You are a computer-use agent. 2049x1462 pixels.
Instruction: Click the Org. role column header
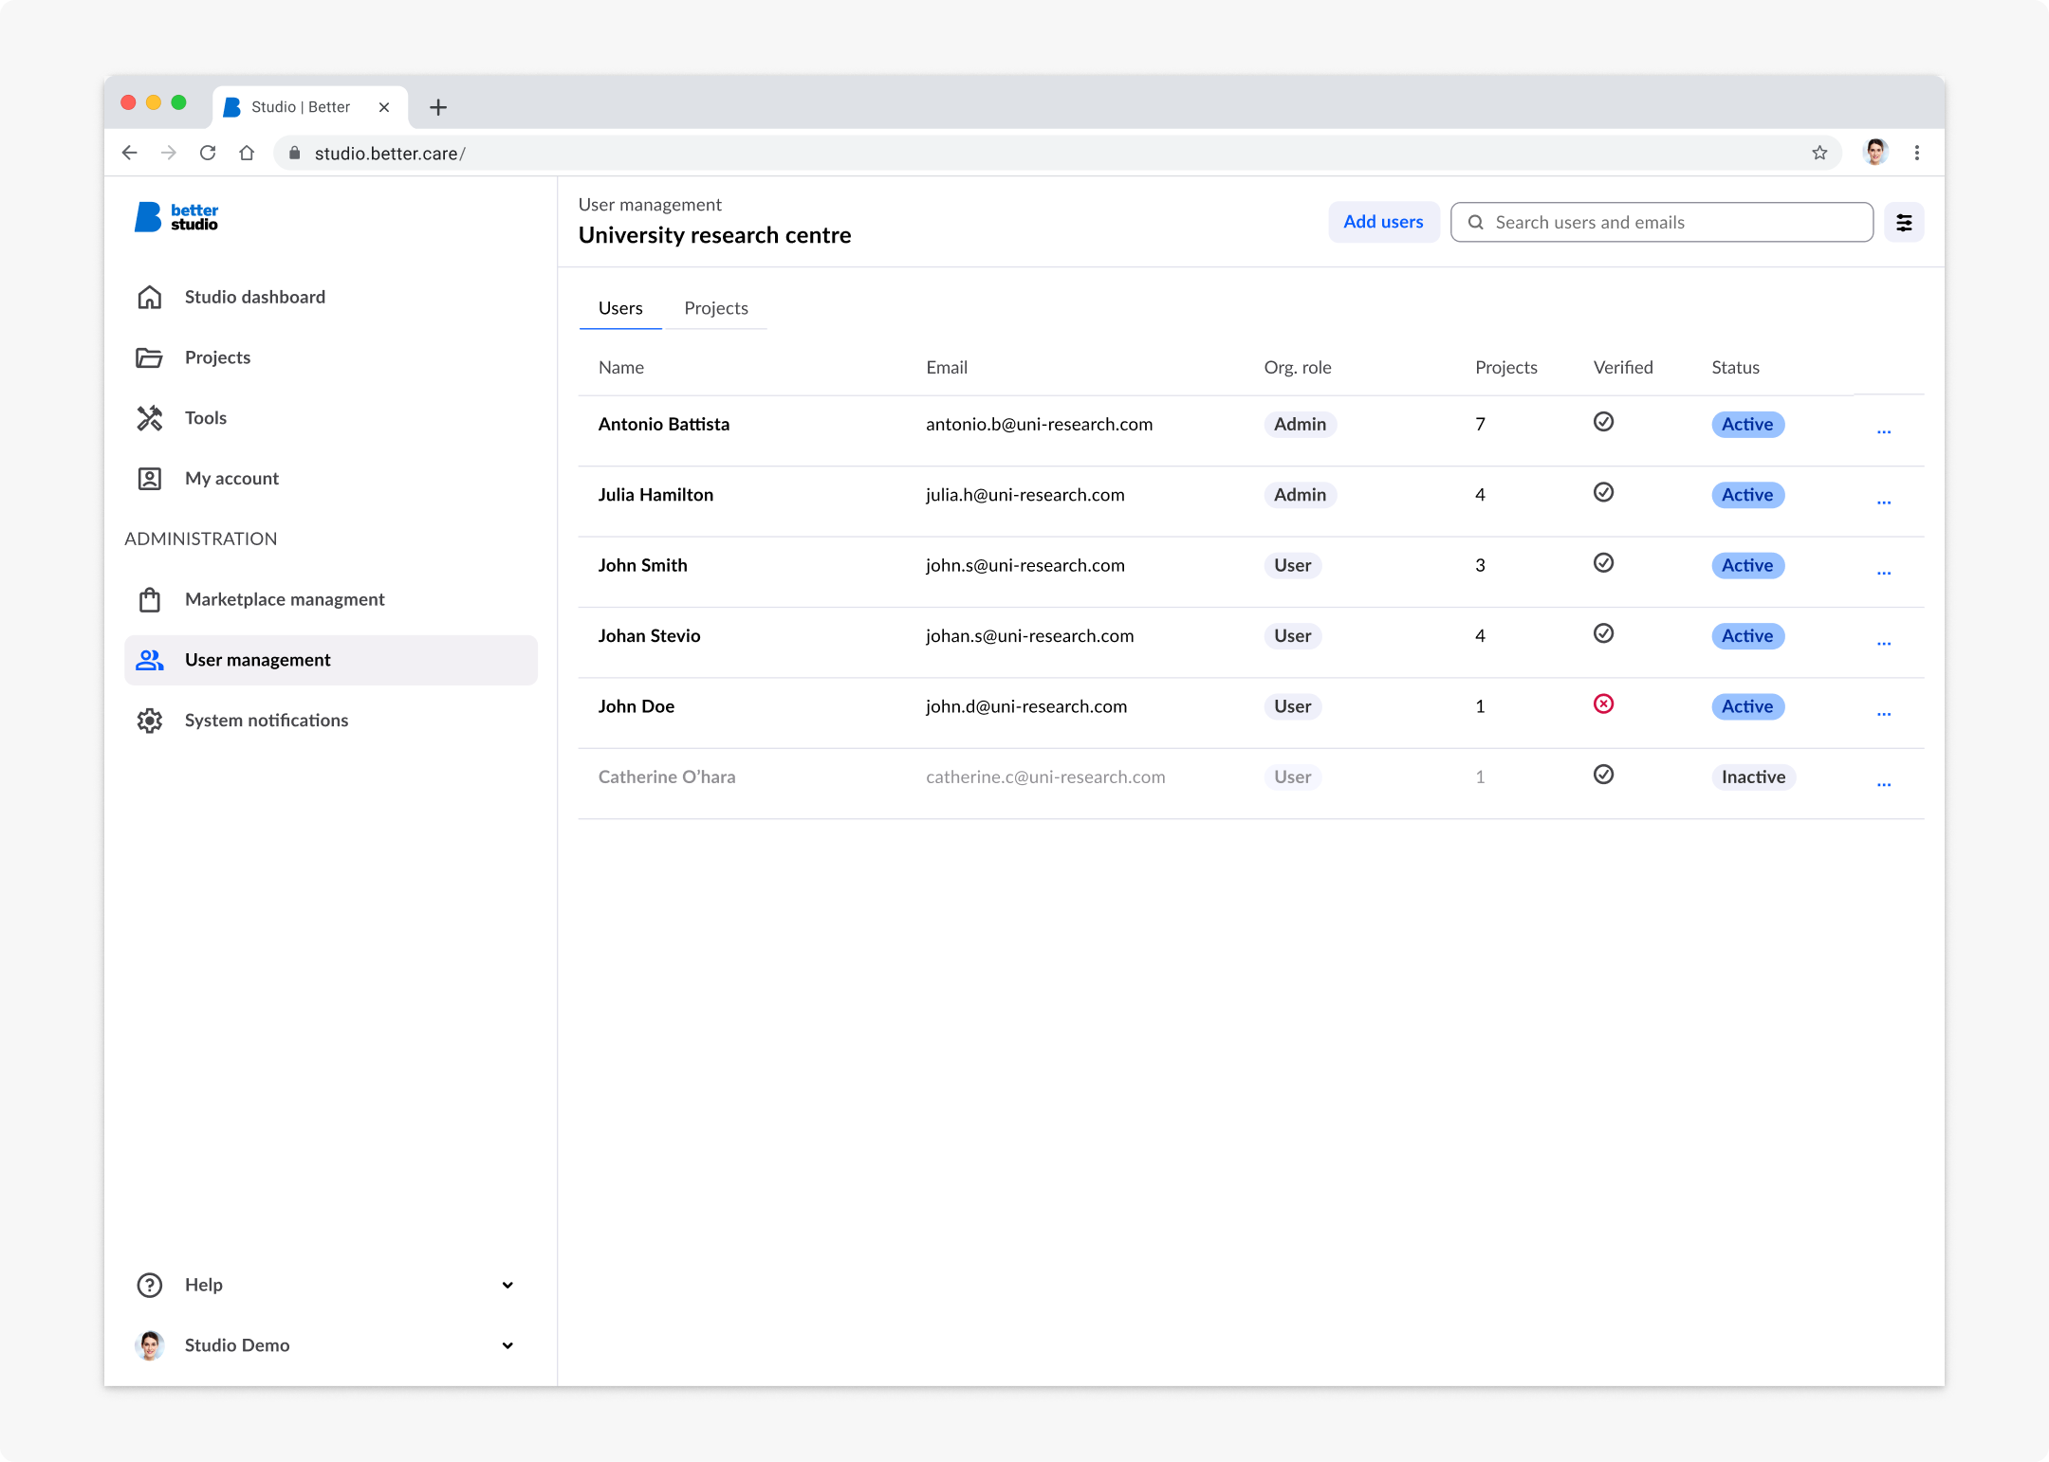coord(1297,368)
